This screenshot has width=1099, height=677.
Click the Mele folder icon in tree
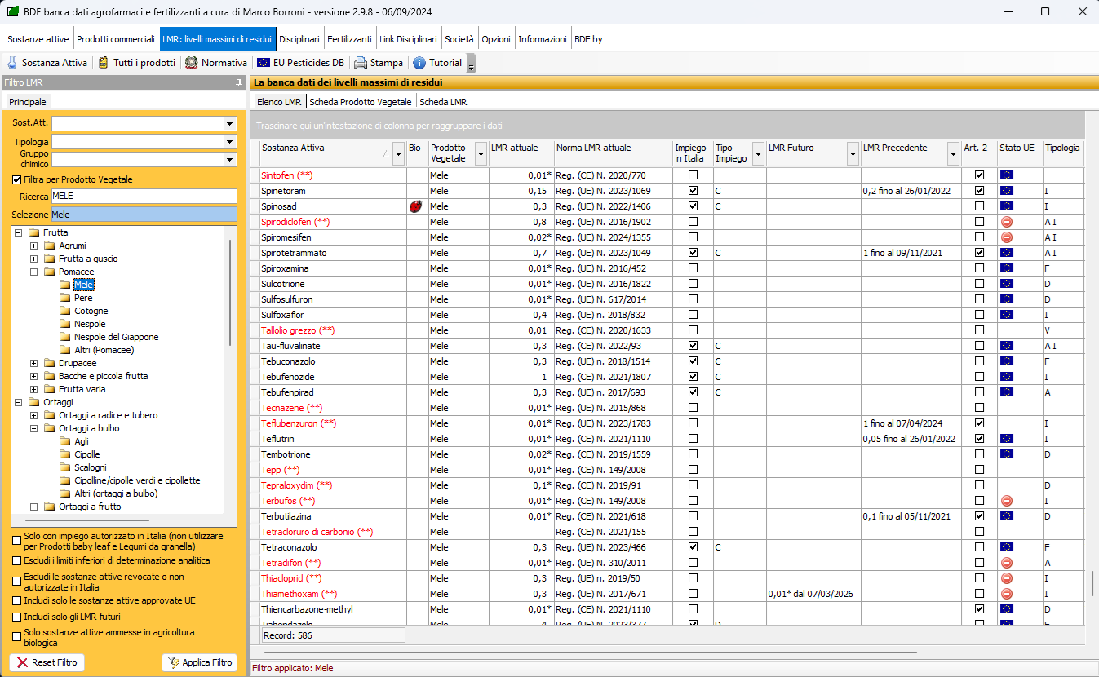65,285
